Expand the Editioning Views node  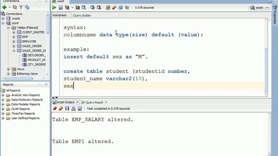coord(8,74)
